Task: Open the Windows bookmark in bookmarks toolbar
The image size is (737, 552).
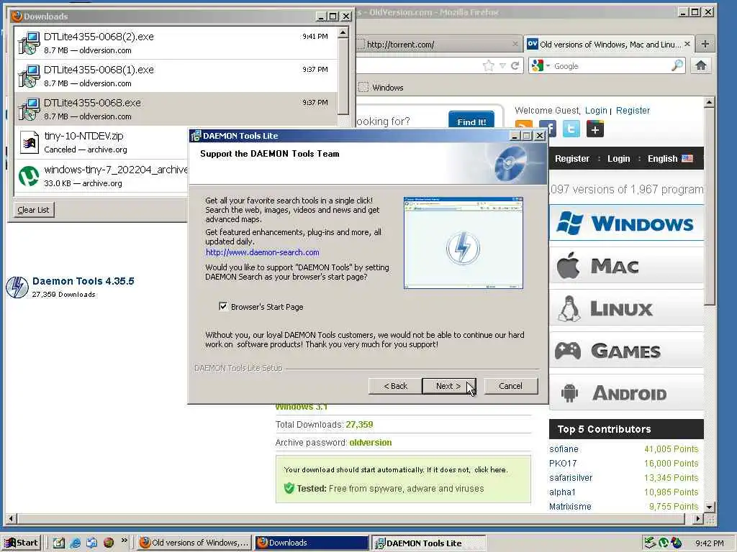Action: click(381, 87)
